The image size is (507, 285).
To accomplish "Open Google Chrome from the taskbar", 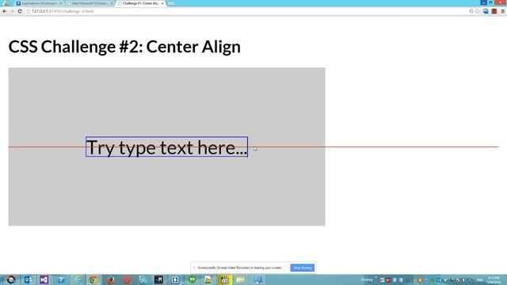I will pos(93,279).
